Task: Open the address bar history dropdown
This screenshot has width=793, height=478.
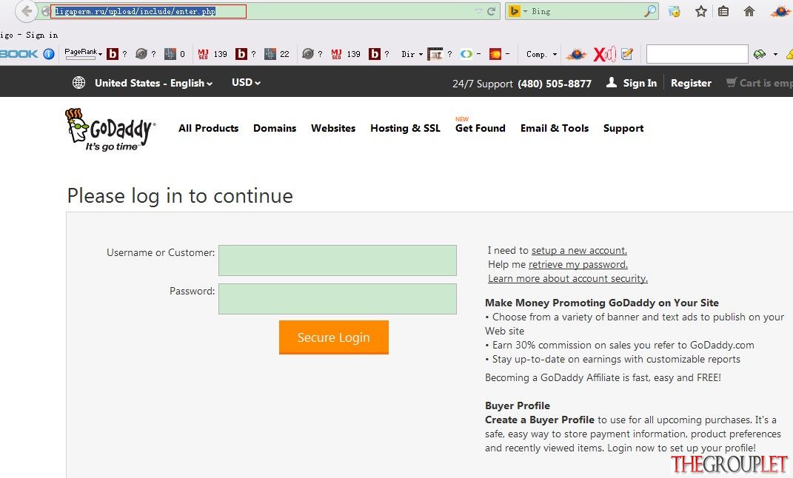Action: click(478, 11)
